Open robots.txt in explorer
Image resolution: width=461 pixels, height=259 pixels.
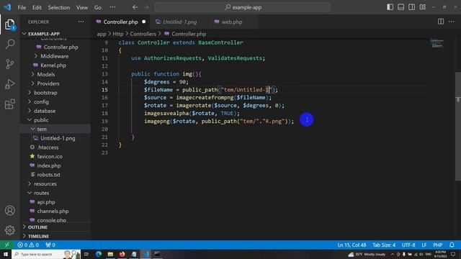click(48, 174)
